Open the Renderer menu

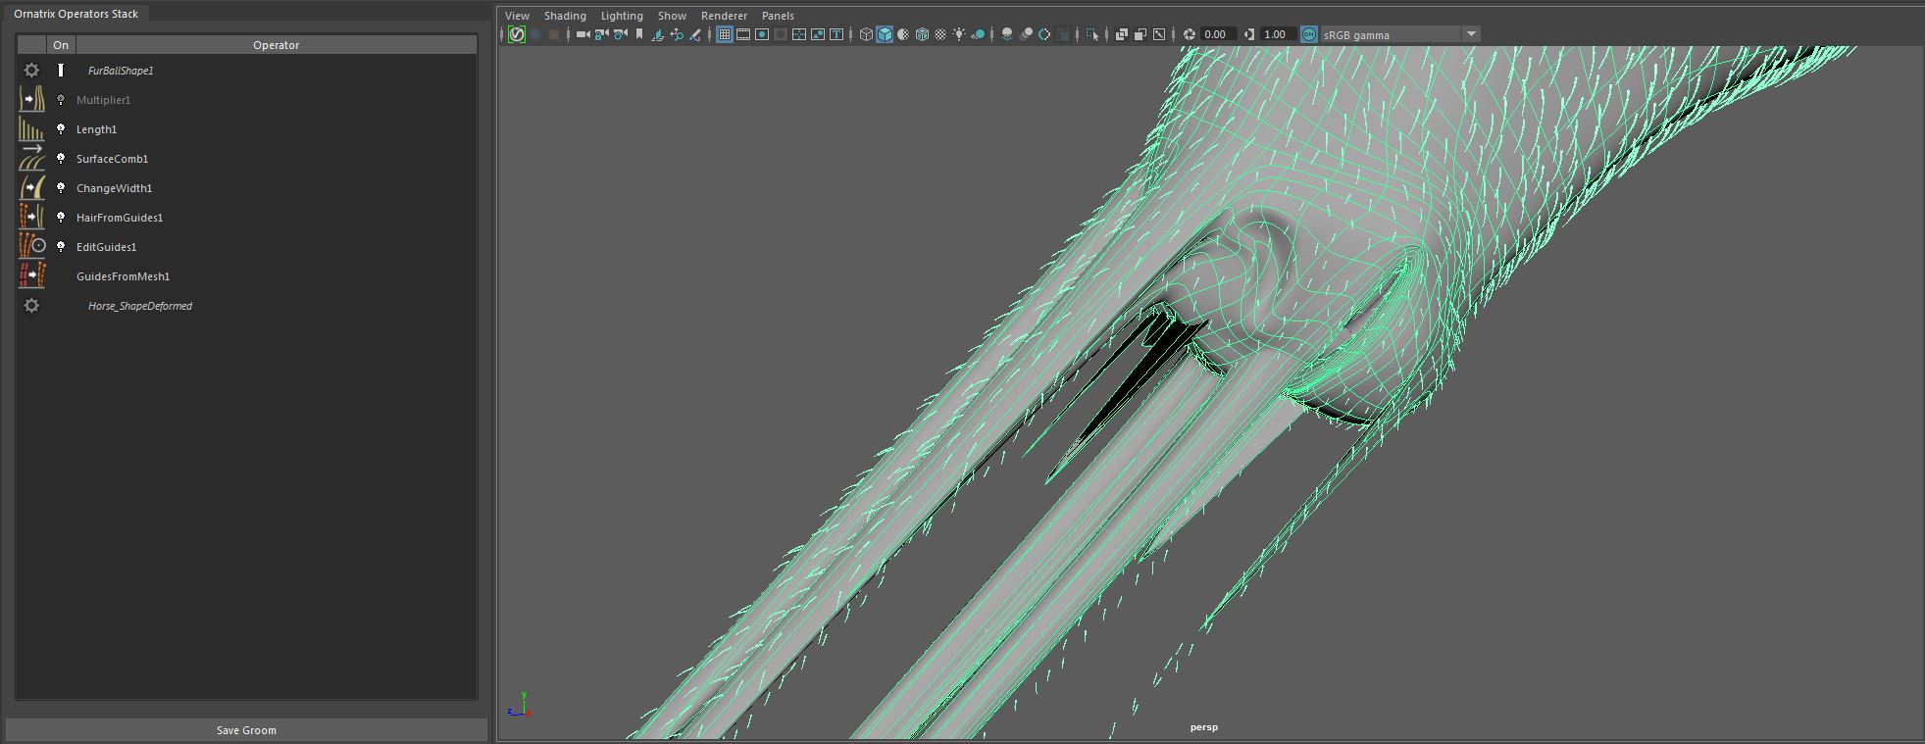(724, 16)
